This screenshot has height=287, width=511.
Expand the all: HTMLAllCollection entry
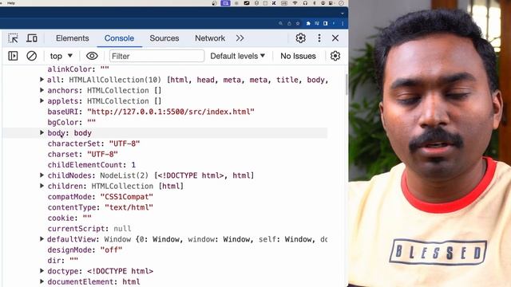pyautogui.click(x=42, y=80)
